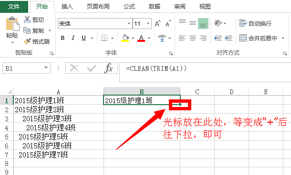The height and width of the screenshot is (175, 291).
Task: Click the red font color A swatch
Action: (141, 38)
